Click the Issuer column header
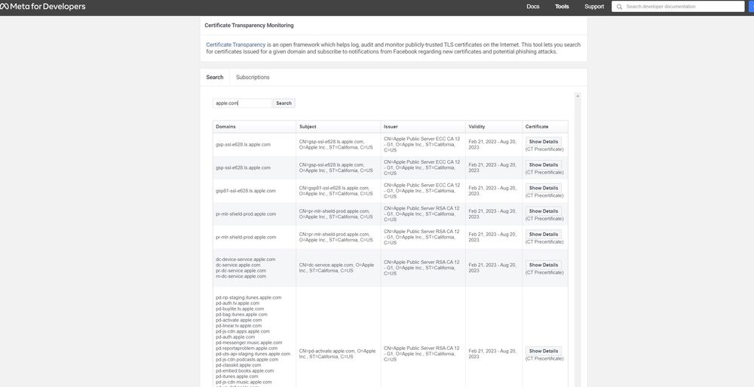This screenshot has width=754, height=387. 391,127
